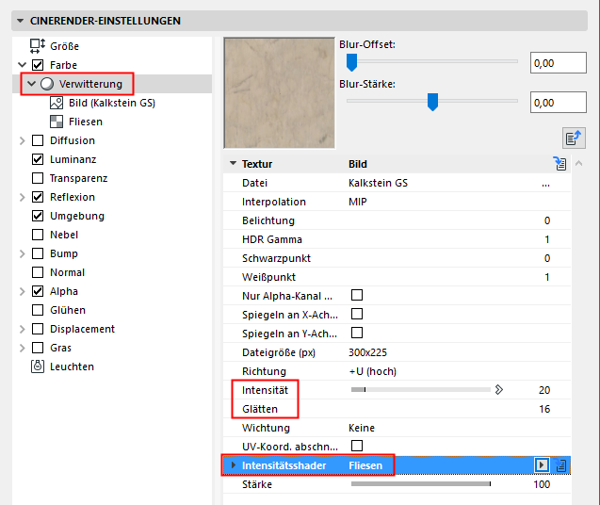Open the Richtung +U (hoch) dropdown
This screenshot has height=505, width=600.
coord(372,371)
